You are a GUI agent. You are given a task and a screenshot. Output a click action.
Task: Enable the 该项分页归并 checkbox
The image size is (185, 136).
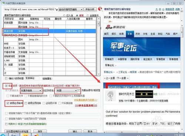(x=26, y=103)
